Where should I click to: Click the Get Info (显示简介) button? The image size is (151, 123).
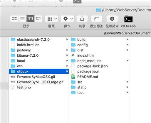(x=112, y=19)
